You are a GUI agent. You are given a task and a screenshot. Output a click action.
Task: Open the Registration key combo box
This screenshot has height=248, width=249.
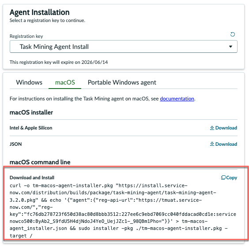tap(123, 47)
